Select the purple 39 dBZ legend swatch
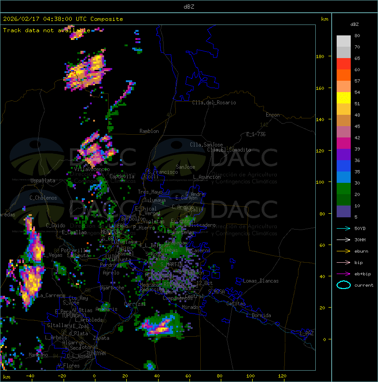This screenshot has height=382, width=378. pos(343,154)
